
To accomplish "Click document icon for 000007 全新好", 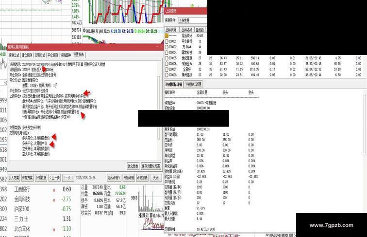I will point(167,70).
